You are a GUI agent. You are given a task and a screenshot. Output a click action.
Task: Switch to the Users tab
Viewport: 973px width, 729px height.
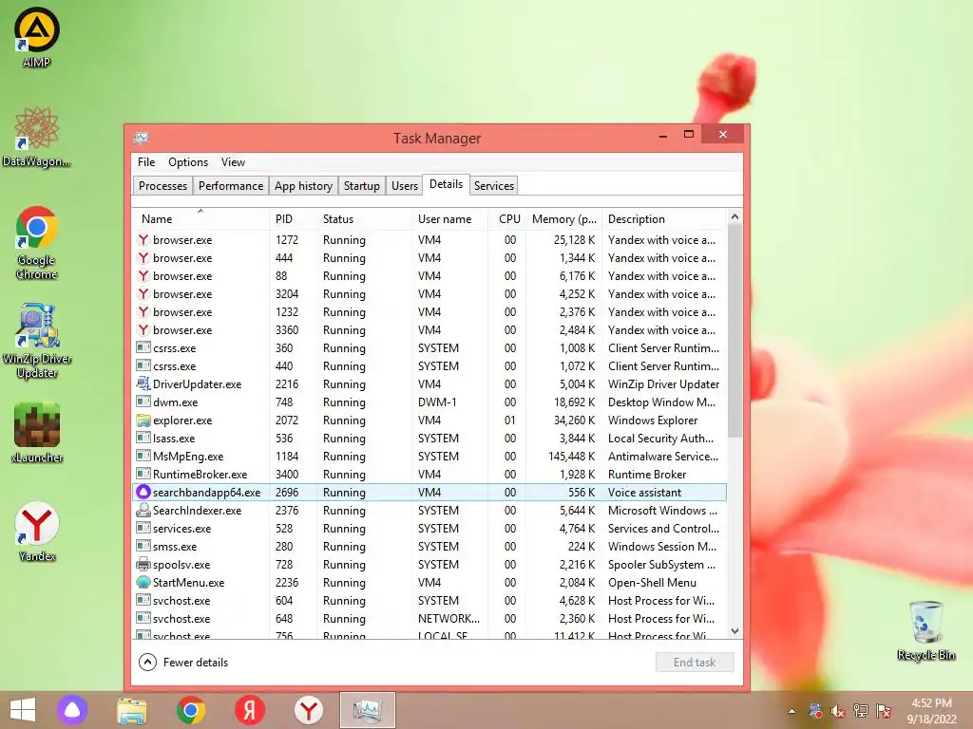pos(405,186)
